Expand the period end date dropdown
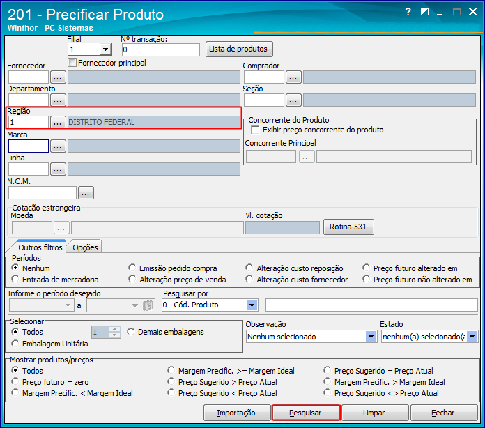This screenshot has width=485, height=428. click(134, 305)
